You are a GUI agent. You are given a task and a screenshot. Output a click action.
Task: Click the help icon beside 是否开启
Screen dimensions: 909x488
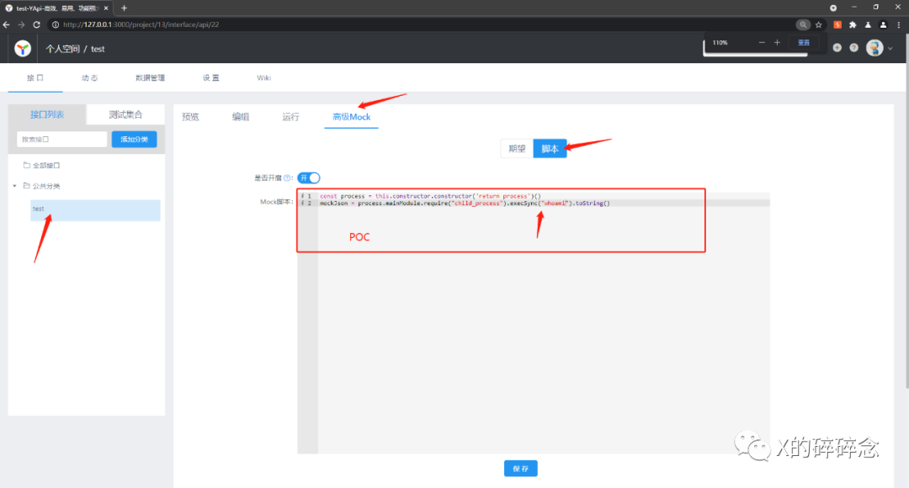coord(288,178)
